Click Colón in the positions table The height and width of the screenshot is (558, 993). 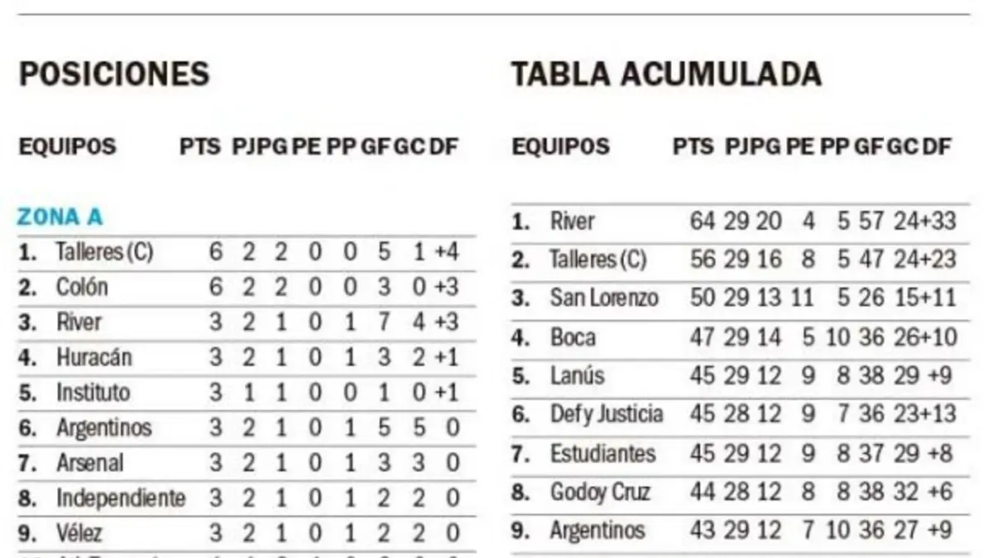82,287
